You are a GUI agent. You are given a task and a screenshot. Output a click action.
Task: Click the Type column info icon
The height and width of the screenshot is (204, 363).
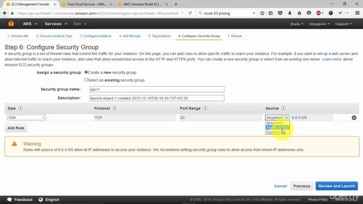(x=20, y=108)
